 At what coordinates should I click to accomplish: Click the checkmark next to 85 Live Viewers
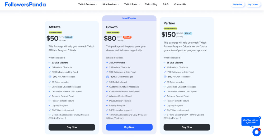pyautogui.click(x=164, y=63)
